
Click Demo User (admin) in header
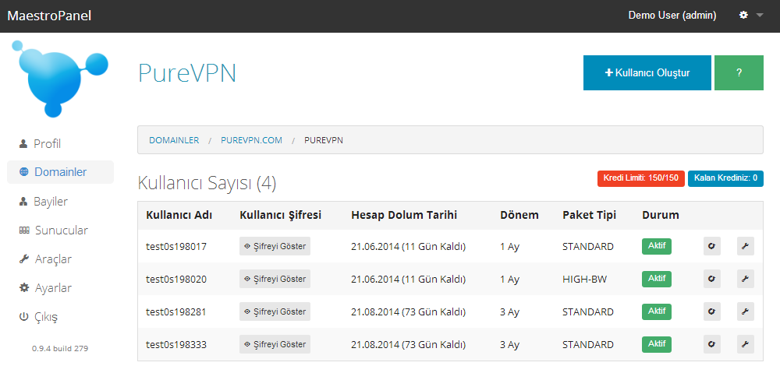tap(672, 16)
